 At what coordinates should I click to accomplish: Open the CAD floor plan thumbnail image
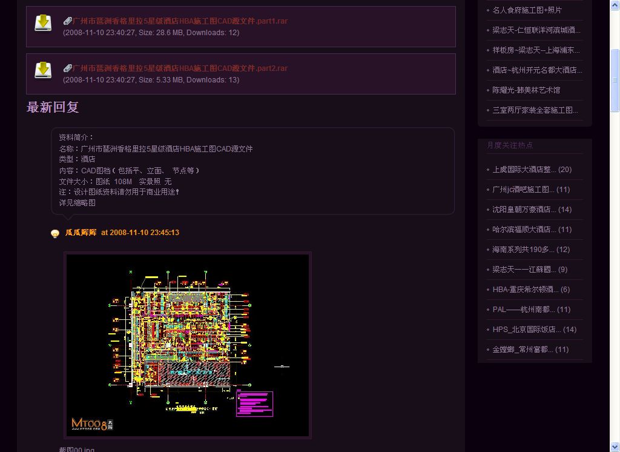click(x=188, y=345)
